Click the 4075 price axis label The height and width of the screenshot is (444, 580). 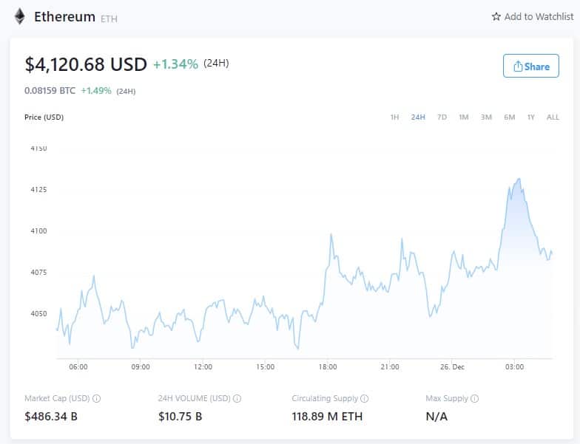click(38, 272)
